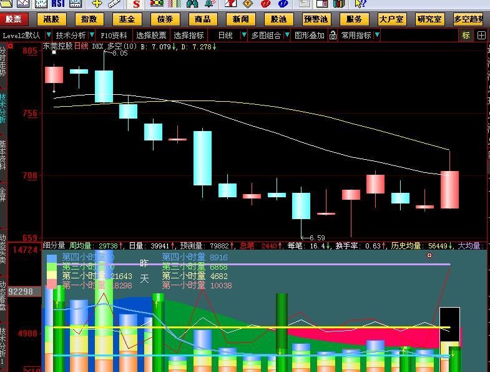490x372 pixels.
Task: Open the 新闻 tab
Action: click(240, 19)
